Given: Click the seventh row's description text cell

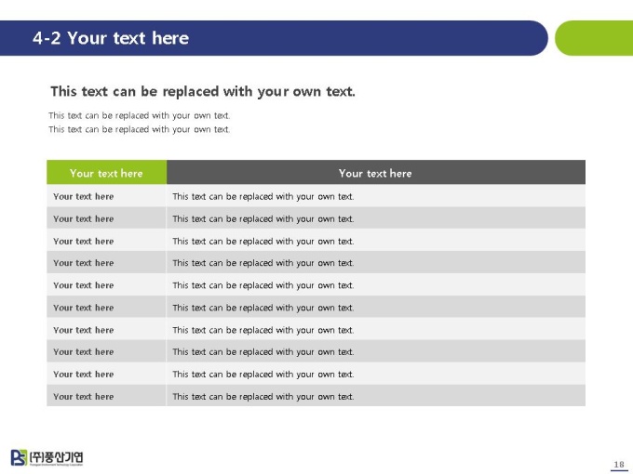Looking at the screenshot, I should [376, 330].
